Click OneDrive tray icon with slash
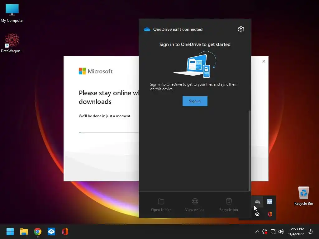This screenshot has height=239, width=319. [x=257, y=202]
